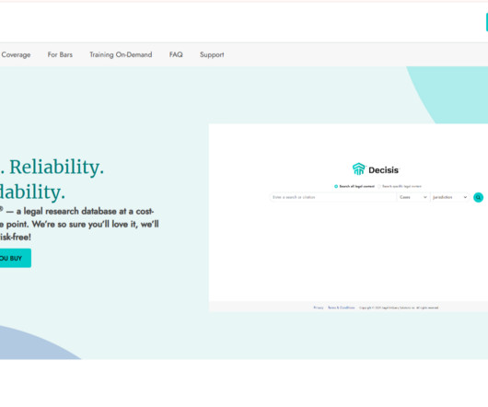Click the search or citation input field
488x407 pixels.
[x=332, y=197]
